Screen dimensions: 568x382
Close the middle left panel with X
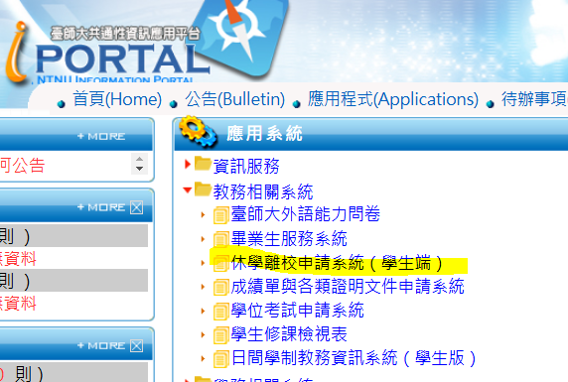137,207
